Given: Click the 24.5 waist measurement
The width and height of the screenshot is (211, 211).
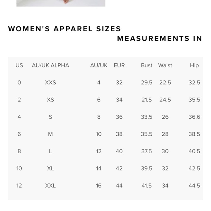Looking at the screenshot, I should (165, 100).
